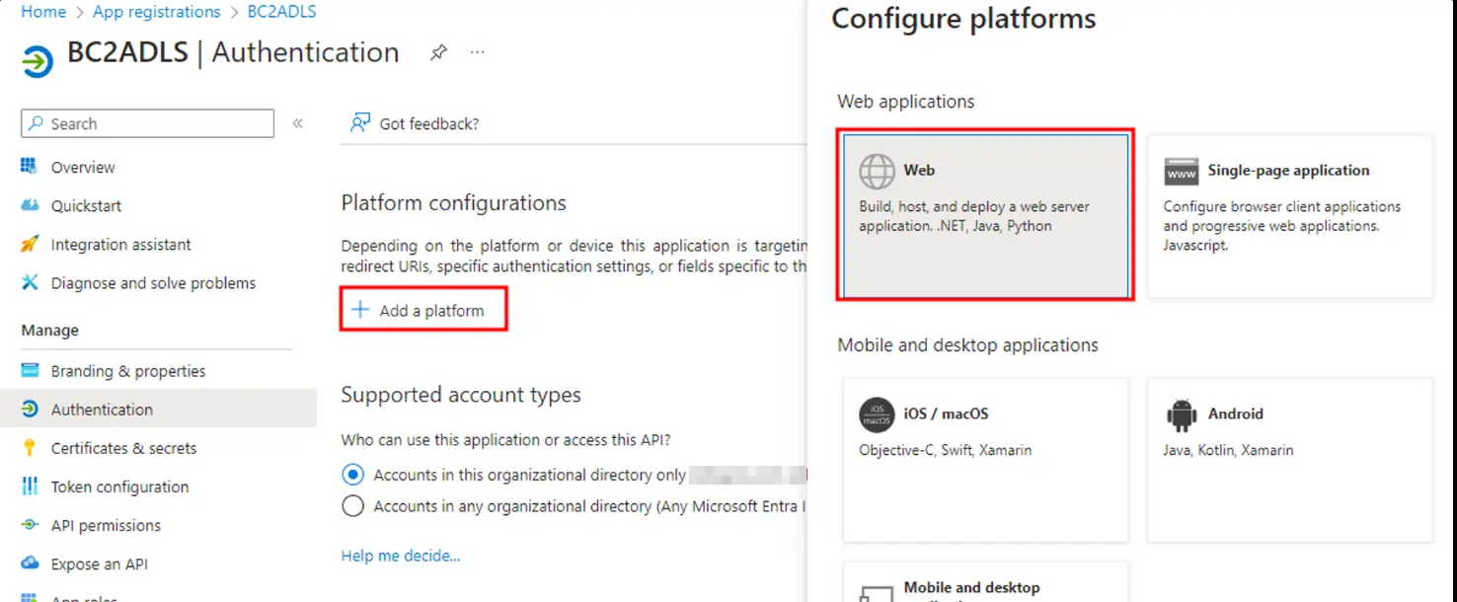Collapse the sidebar with double chevron
The image size is (1457, 602).
[297, 123]
